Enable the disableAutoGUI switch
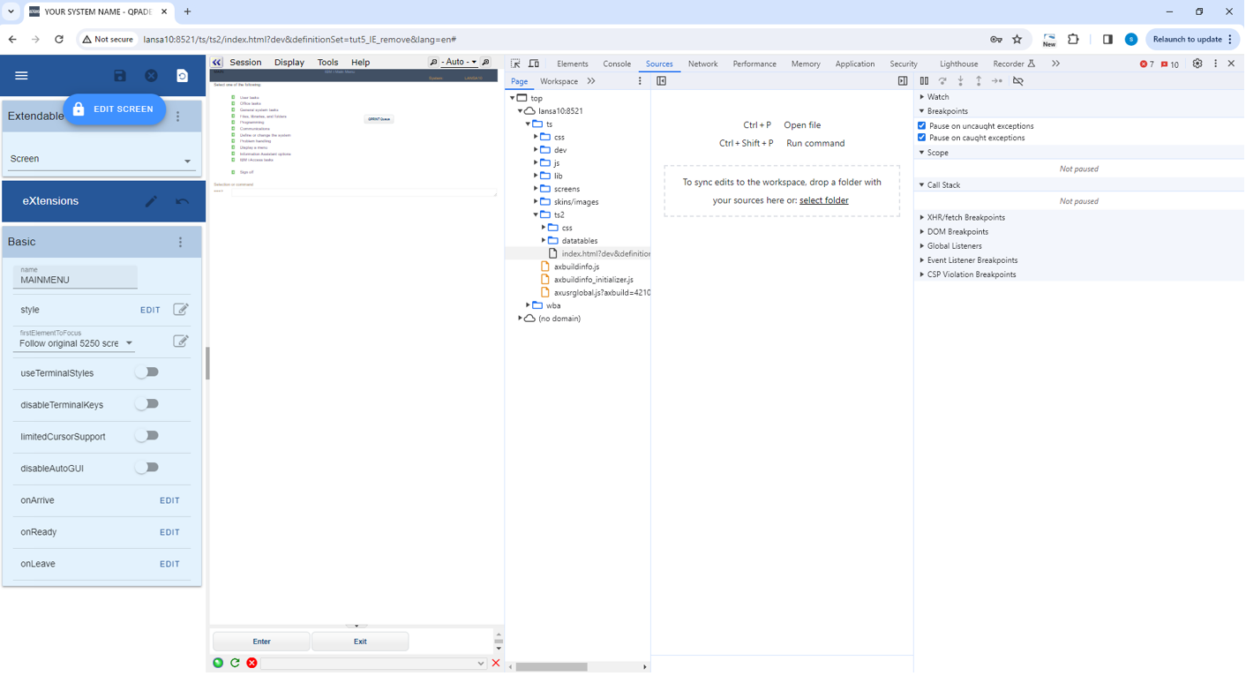This screenshot has height=676, width=1246. tap(147, 468)
